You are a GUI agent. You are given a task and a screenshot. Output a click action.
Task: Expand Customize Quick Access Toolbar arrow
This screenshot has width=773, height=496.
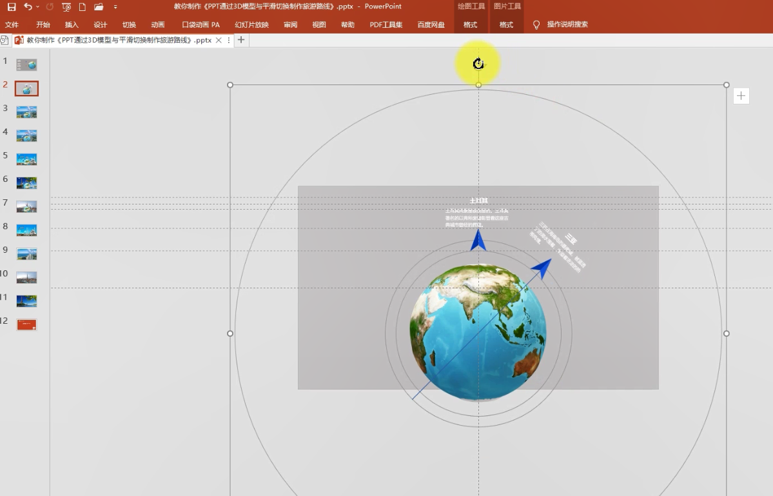click(115, 7)
